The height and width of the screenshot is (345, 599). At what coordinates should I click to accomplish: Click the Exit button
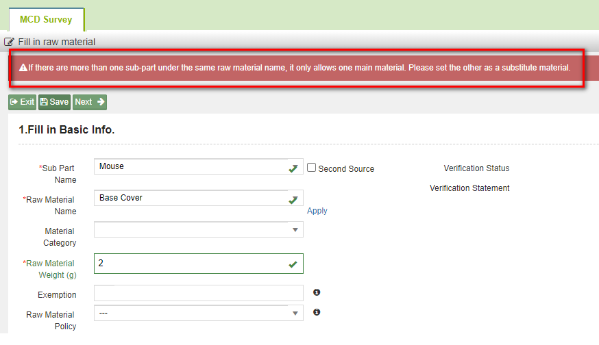tap(22, 102)
